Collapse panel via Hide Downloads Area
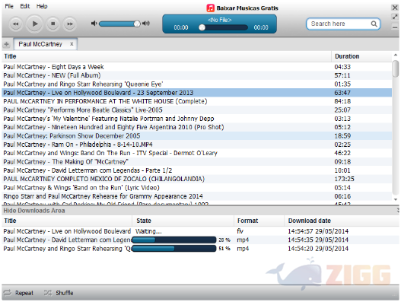 [34, 211]
